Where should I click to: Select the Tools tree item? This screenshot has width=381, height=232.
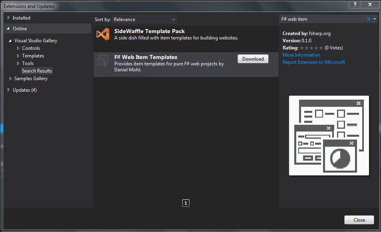(28, 63)
